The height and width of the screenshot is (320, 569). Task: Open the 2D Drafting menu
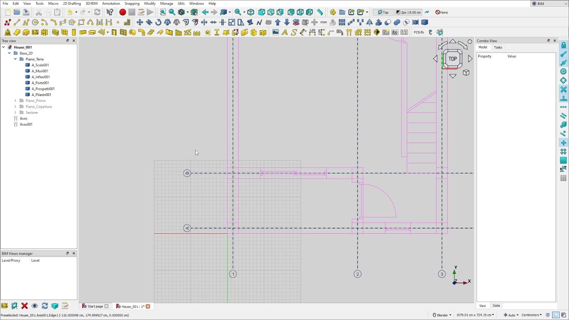tap(72, 4)
